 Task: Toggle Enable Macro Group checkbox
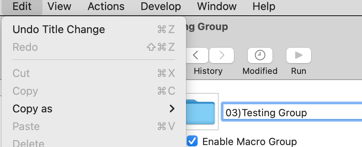pos(192,141)
